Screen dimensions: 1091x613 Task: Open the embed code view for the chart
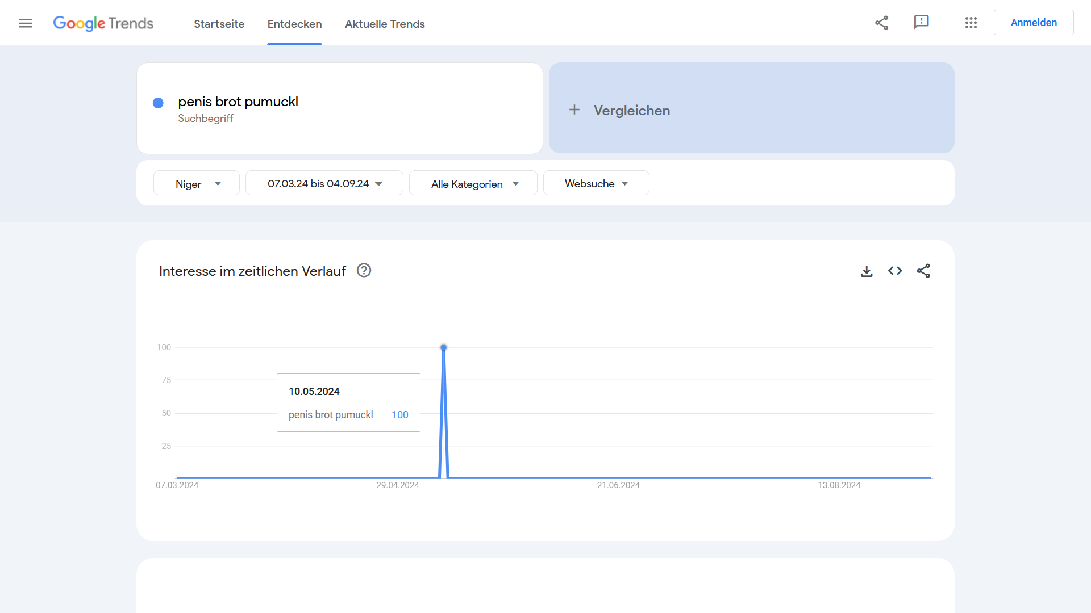tap(894, 271)
